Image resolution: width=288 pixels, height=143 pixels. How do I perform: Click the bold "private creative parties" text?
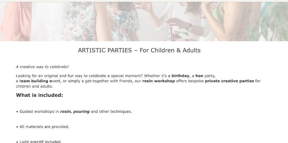(229, 81)
